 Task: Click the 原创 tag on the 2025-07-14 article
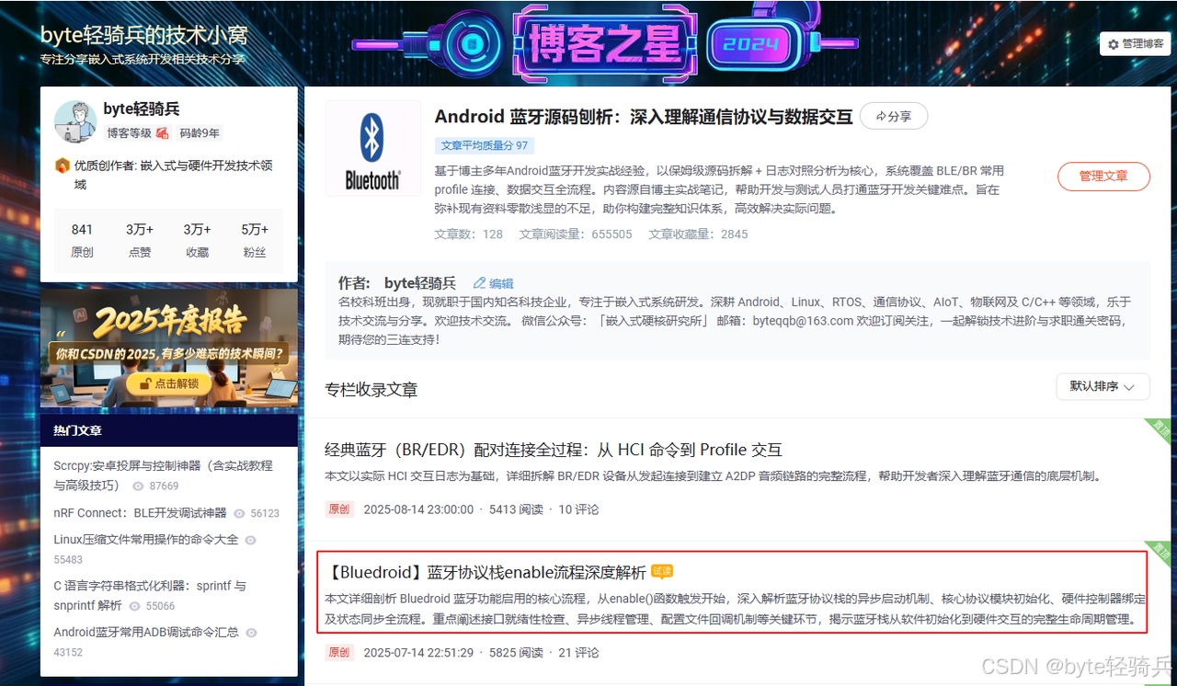(x=338, y=653)
